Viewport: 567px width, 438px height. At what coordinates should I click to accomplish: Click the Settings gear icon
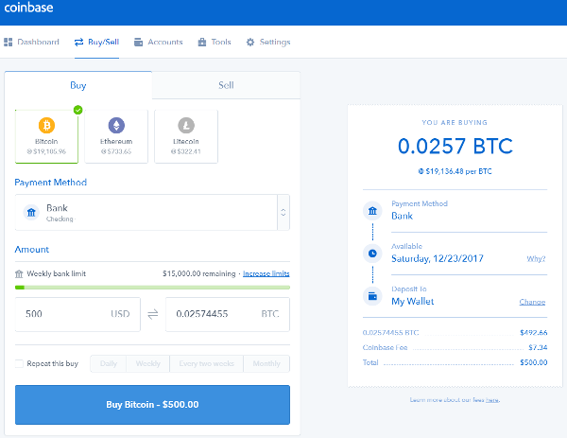coord(250,42)
